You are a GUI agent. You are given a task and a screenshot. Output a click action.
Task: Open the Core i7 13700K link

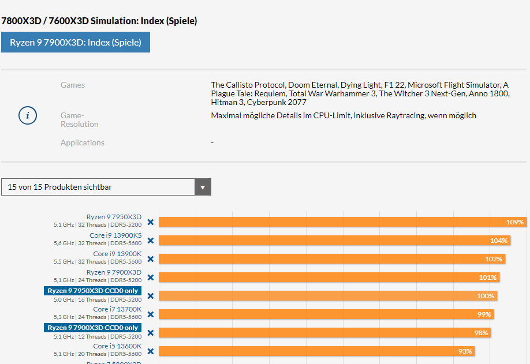point(117,309)
